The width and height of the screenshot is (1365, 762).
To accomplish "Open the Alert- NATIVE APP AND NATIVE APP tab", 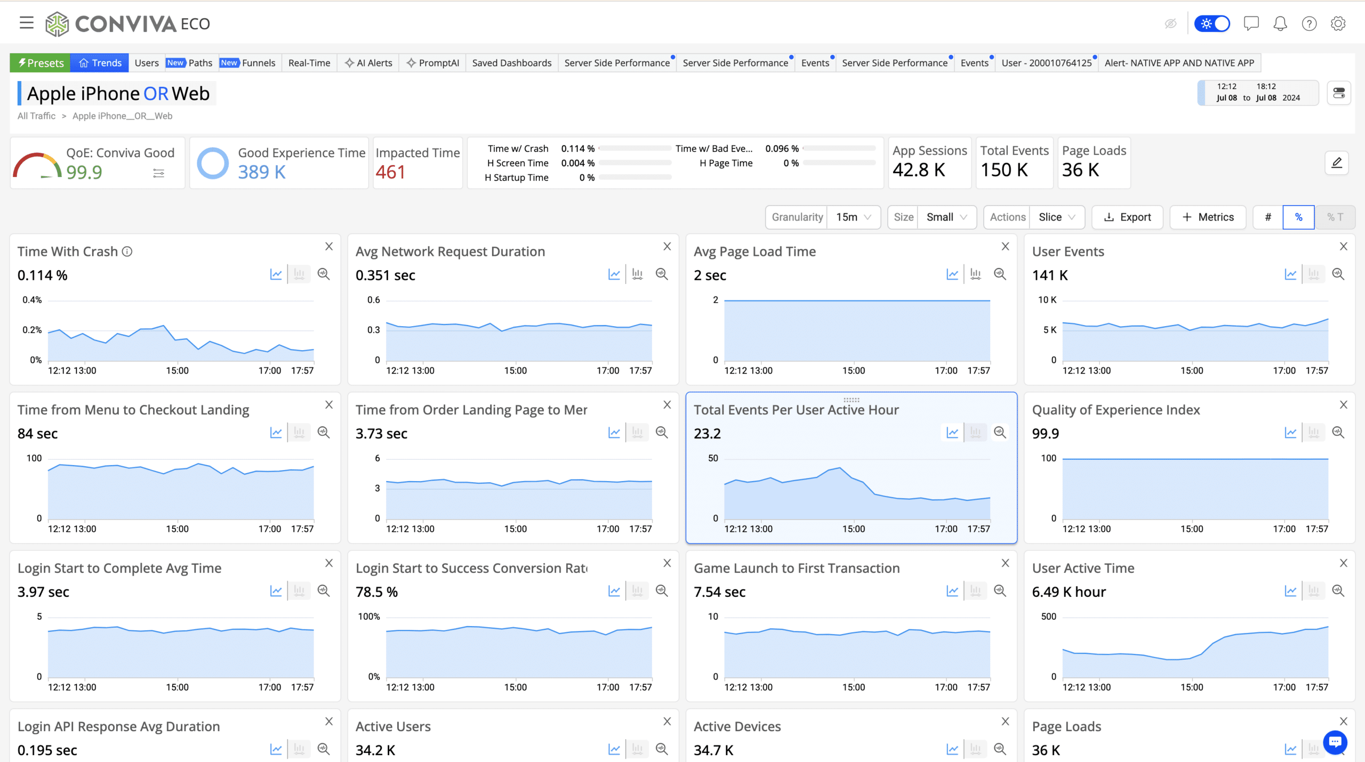I will tap(1179, 63).
